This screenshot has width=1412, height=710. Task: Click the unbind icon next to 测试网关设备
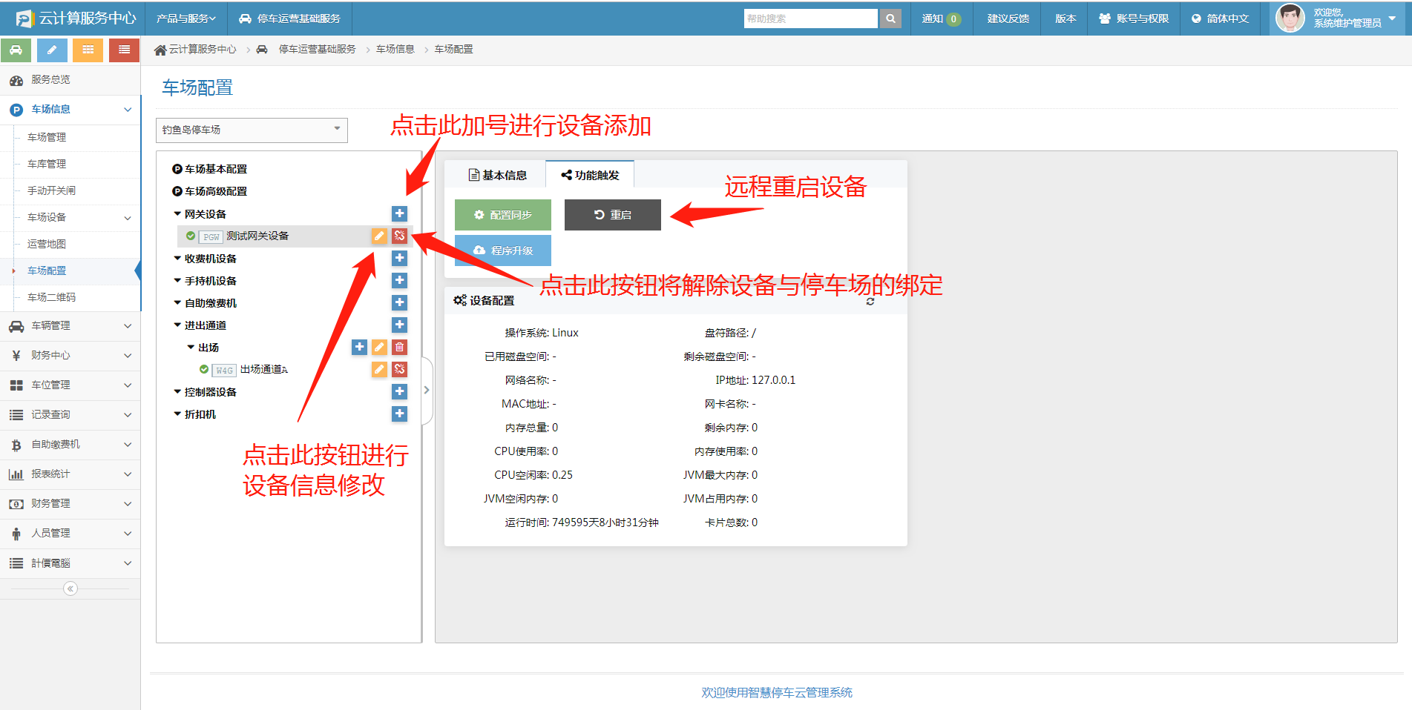[399, 236]
